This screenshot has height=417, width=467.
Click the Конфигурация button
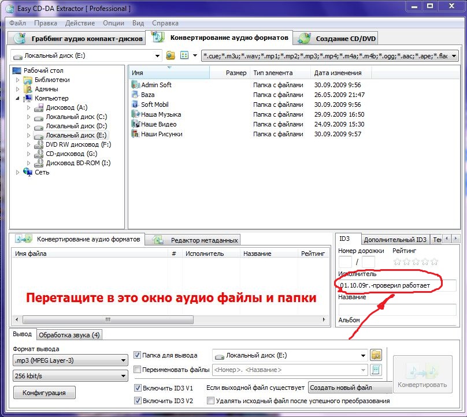click(45, 393)
